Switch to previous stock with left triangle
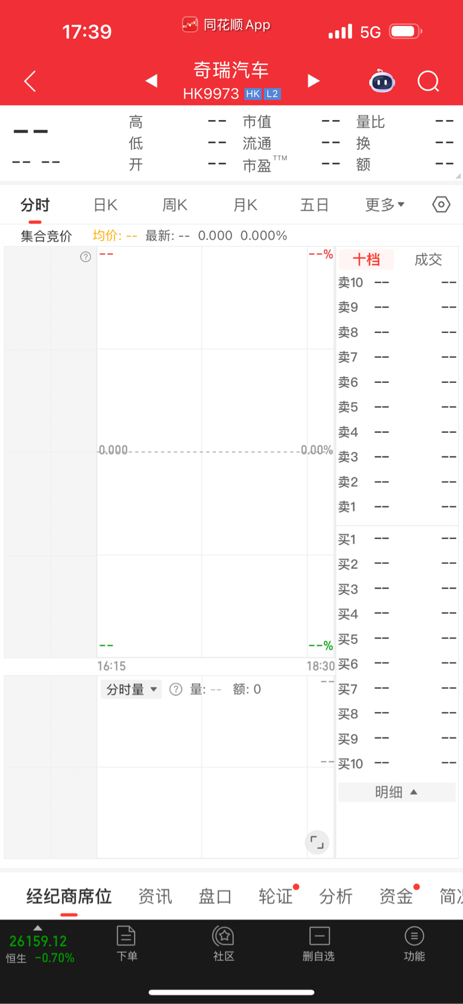The width and height of the screenshot is (463, 1004). click(151, 81)
